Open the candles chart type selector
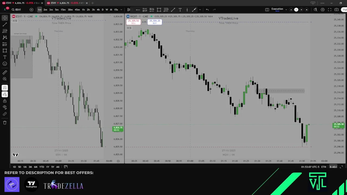This screenshot has width=347, height=195. click(129, 9)
